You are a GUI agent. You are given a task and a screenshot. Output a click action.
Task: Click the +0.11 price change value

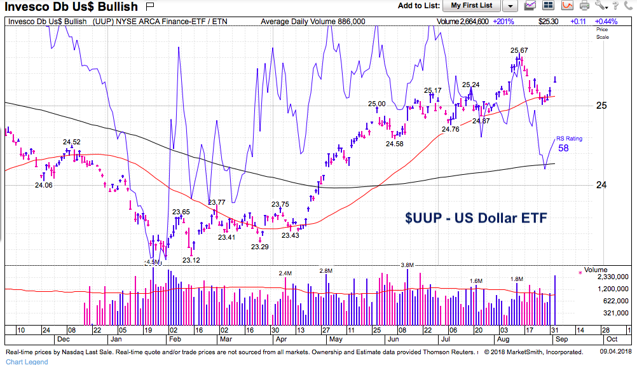pos(578,22)
